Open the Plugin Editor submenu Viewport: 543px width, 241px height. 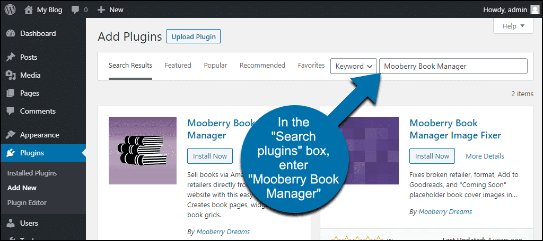27,203
